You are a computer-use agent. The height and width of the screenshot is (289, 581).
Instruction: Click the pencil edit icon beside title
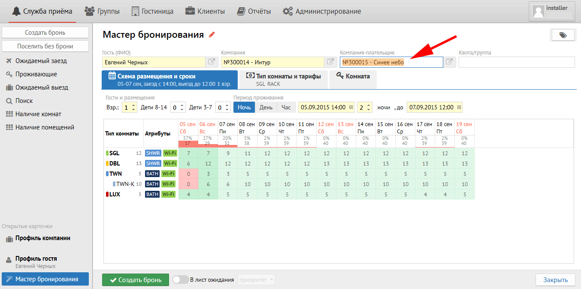(212, 35)
